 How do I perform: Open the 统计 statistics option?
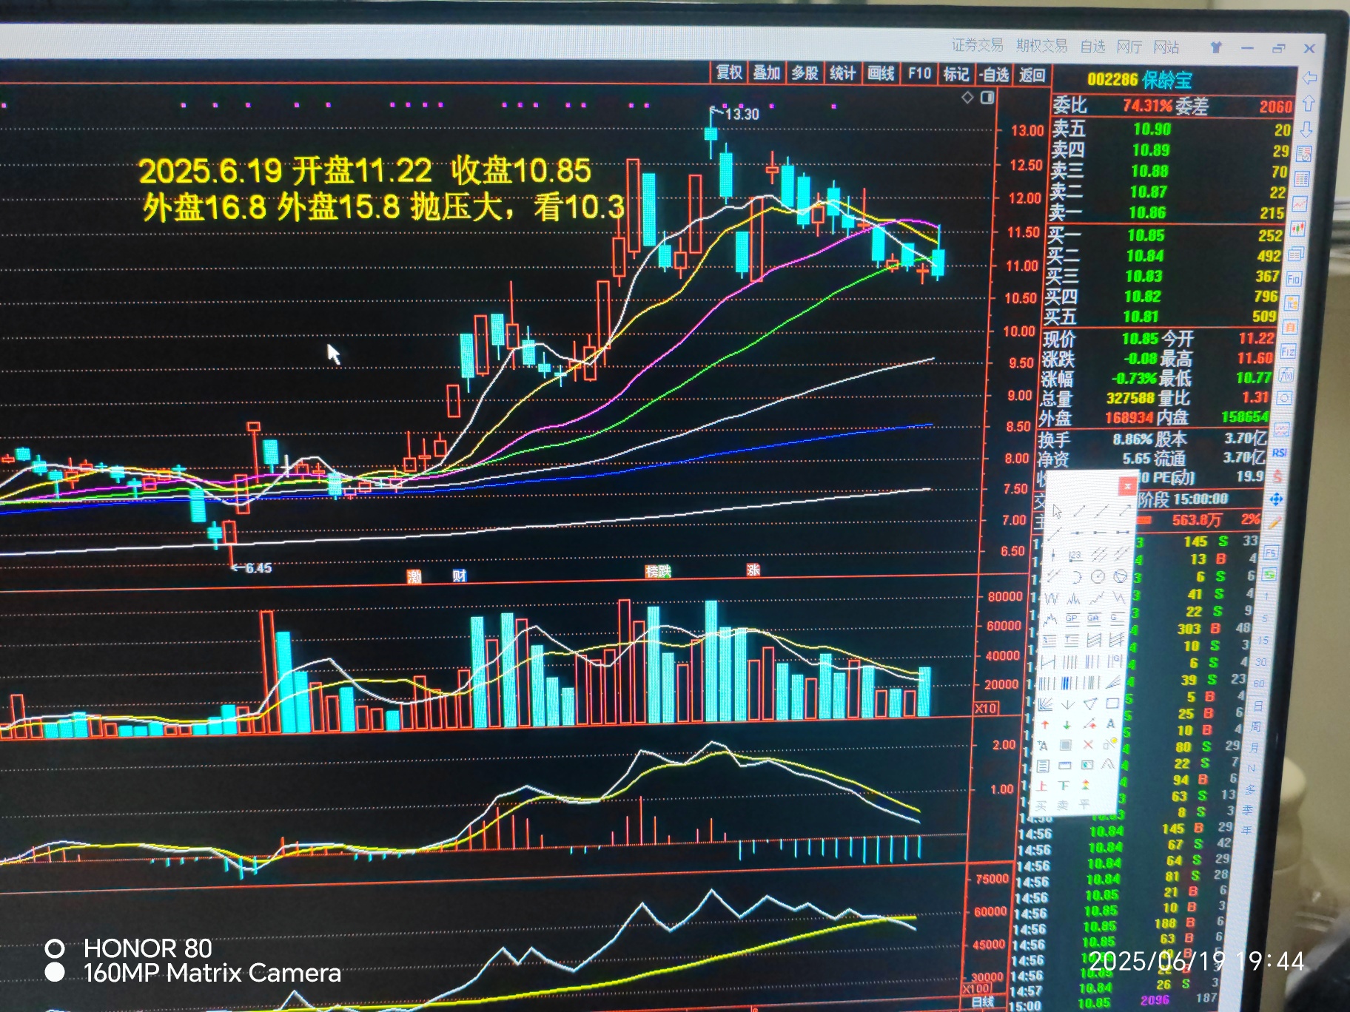tap(843, 73)
